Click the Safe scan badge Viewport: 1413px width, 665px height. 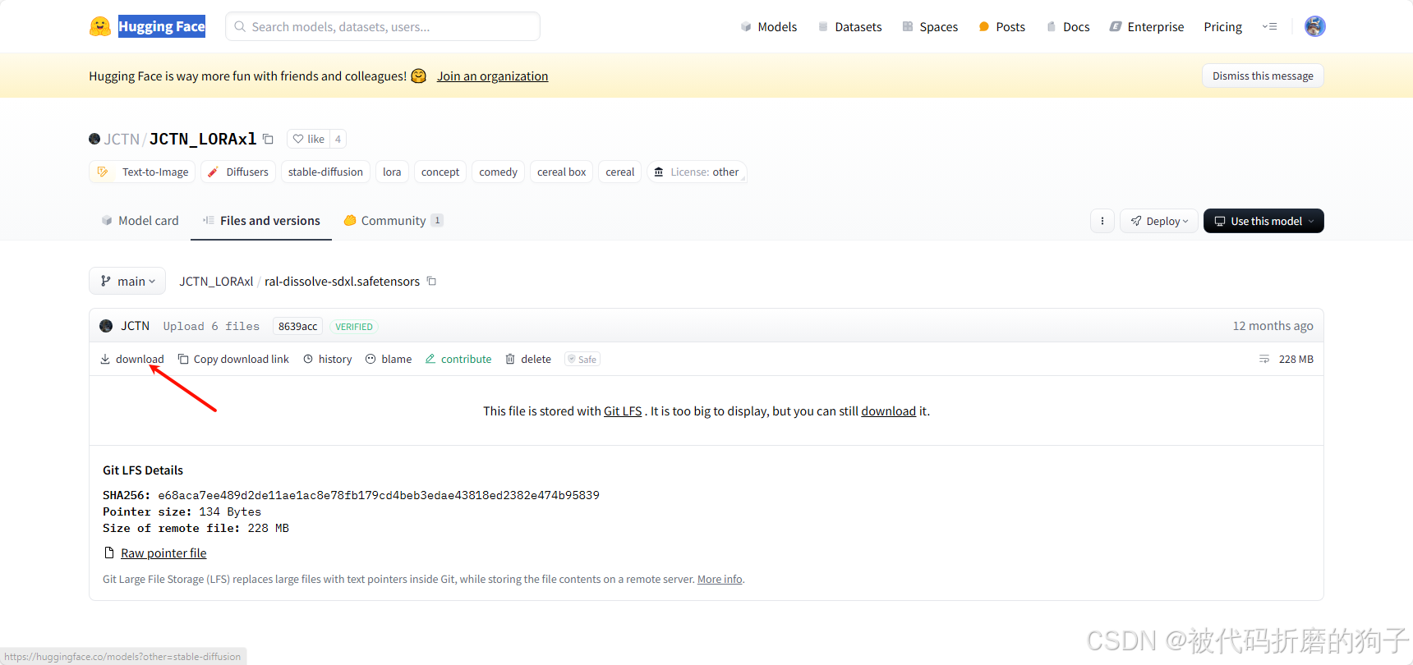[582, 359]
